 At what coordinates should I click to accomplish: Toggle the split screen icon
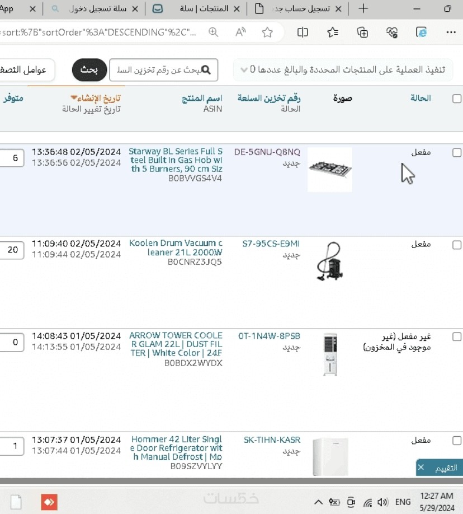click(x=303, y=32)
